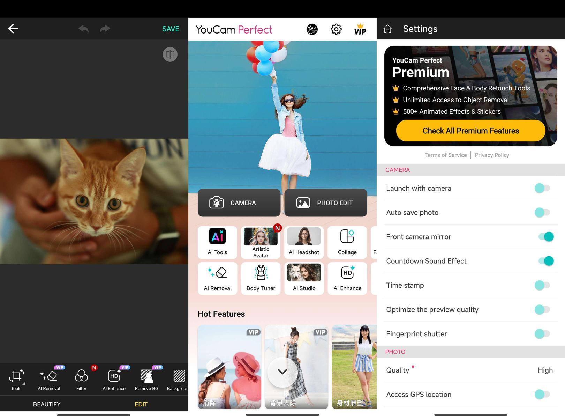
Task: Tap the PHOTO EDIT button
Action: point(326,203)
